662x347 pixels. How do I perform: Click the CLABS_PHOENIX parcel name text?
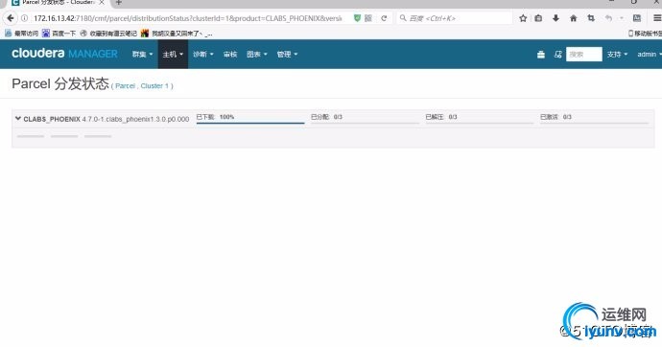tap(52, 119)
